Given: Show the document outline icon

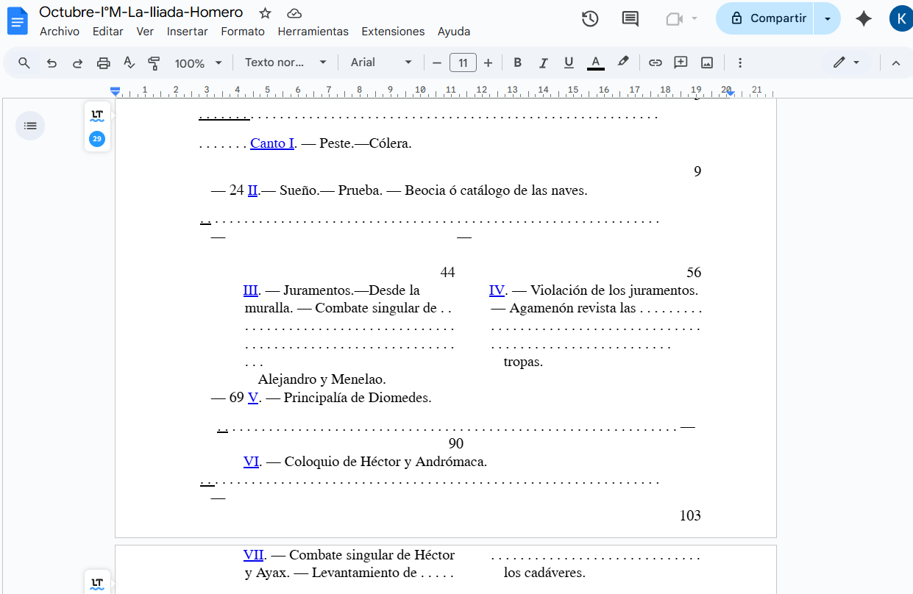Looking at the screenshot, I should [x=30, y=126].
